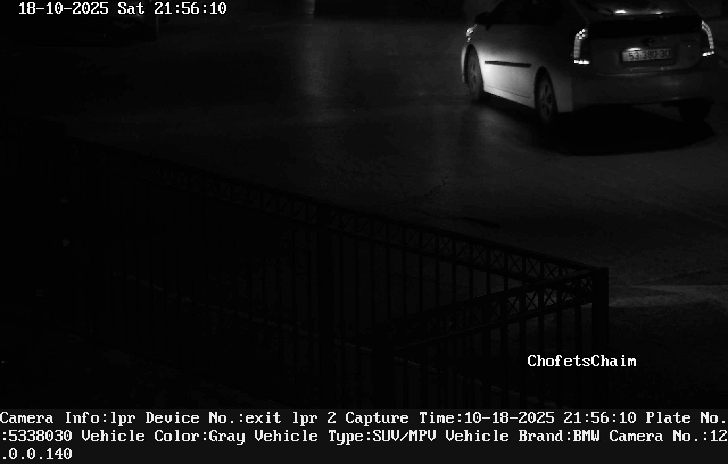The height and width of the screenshot is (464, 728).
Task: Select the car's left LED tail light
Action: click(580, 46)
